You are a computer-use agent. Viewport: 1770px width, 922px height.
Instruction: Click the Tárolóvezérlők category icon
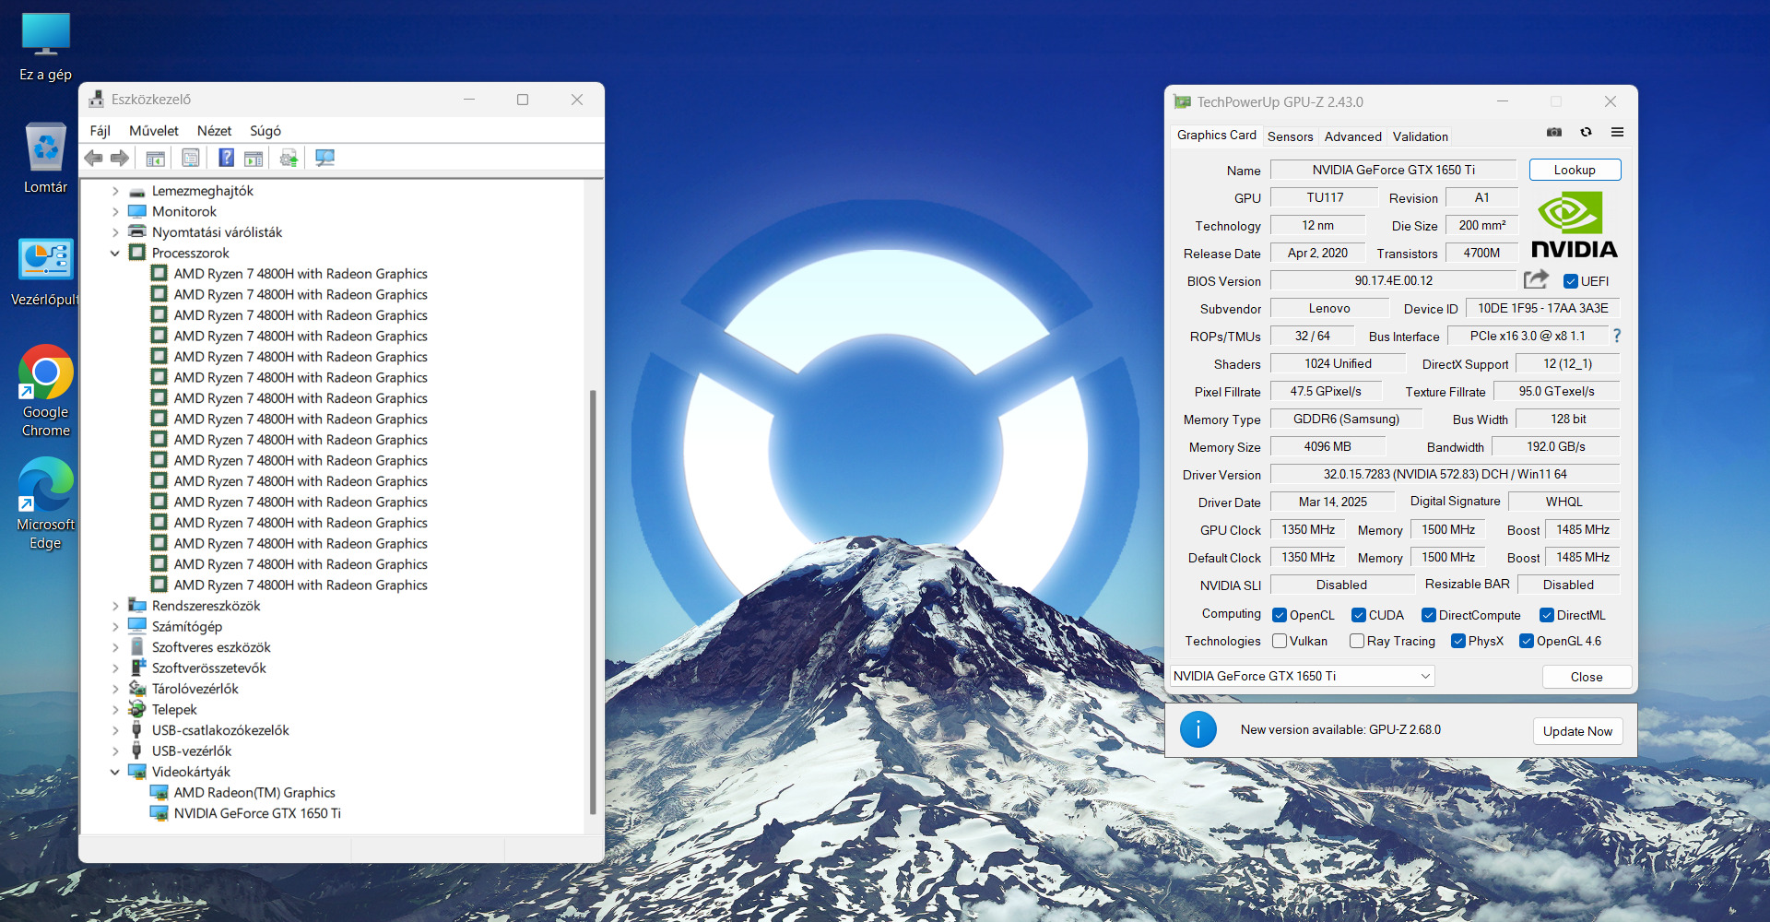[137, 688]
